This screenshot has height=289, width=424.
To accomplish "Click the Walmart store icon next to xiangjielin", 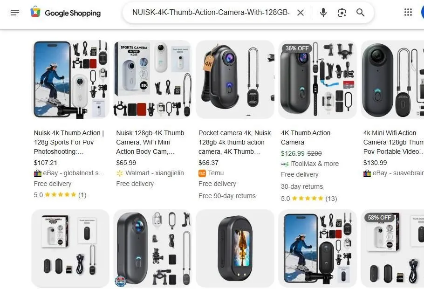I will [x=120, y=173].
